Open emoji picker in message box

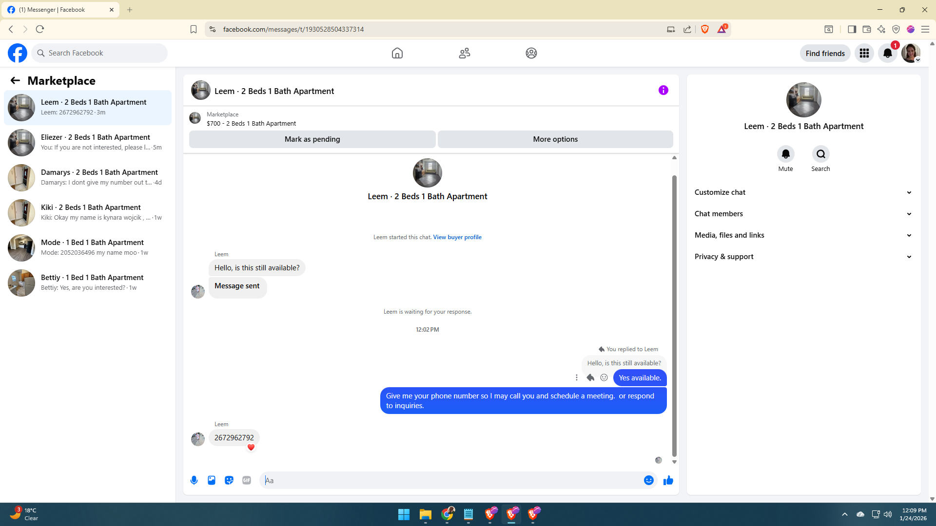648,480
